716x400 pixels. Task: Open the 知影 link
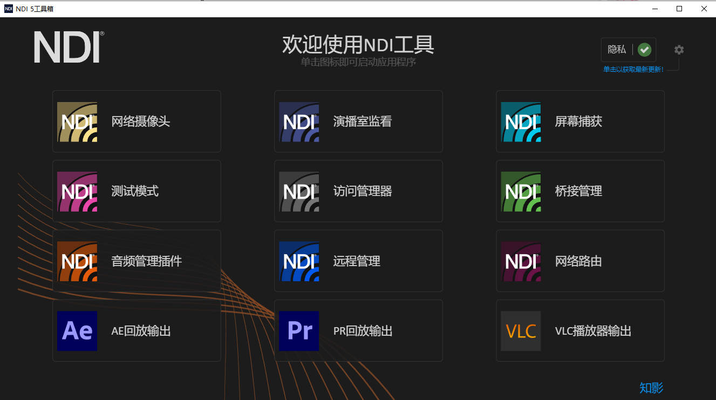(x=651, y=388)
